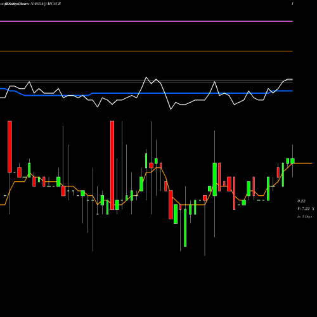The height and width of the screenshot is (317, 317).
Task: Click the 7.22 value beside the chart
Action: pyautogui.click(x=306, y=209)
